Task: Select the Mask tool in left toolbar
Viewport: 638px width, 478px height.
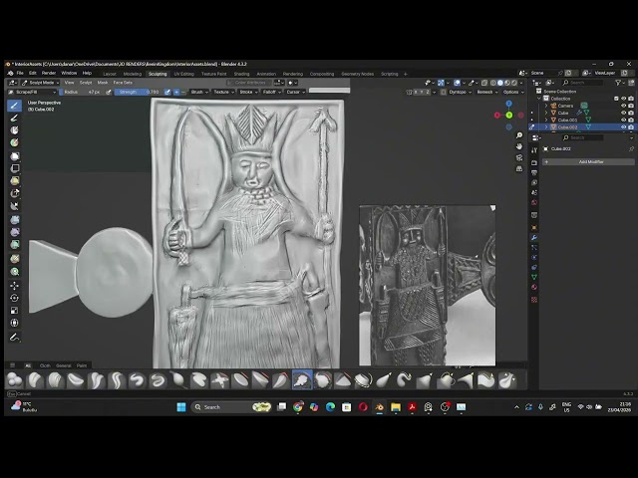Action: (x=14, y=130)
